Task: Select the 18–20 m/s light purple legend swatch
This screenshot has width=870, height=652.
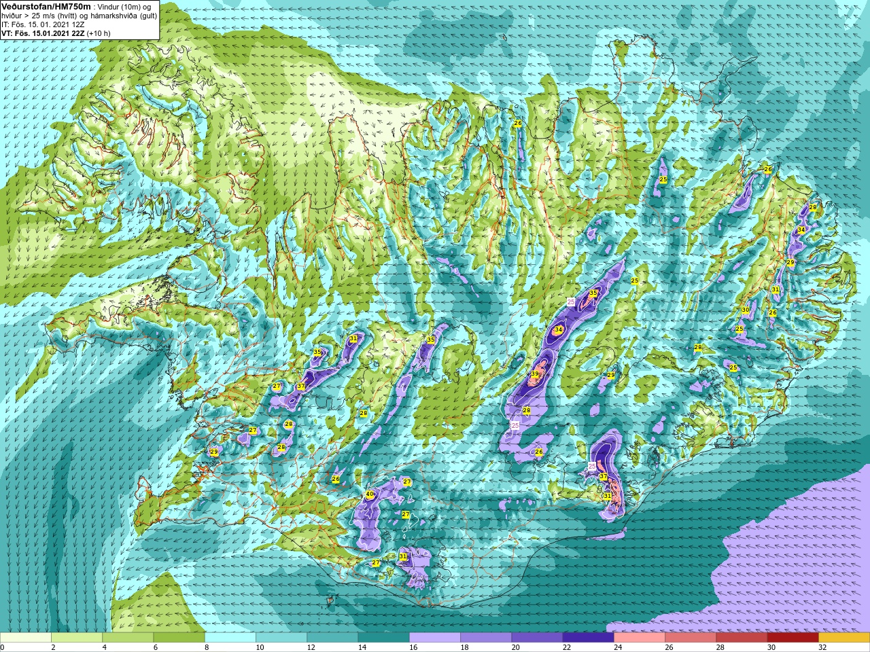Action: coord(486,638)
